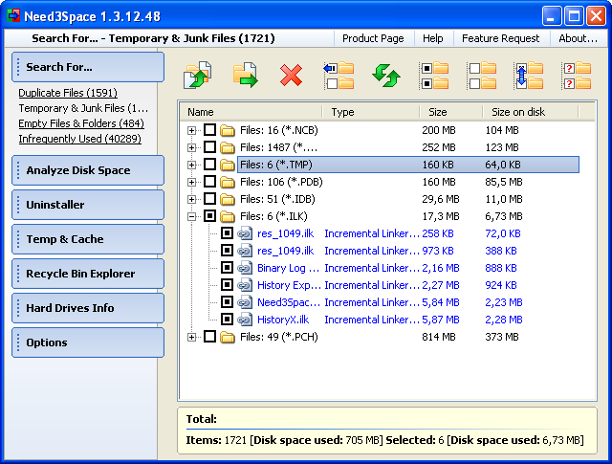The image size is (612, 464).
Task: Open the Product Page menu item
Action: pos(373,38)
